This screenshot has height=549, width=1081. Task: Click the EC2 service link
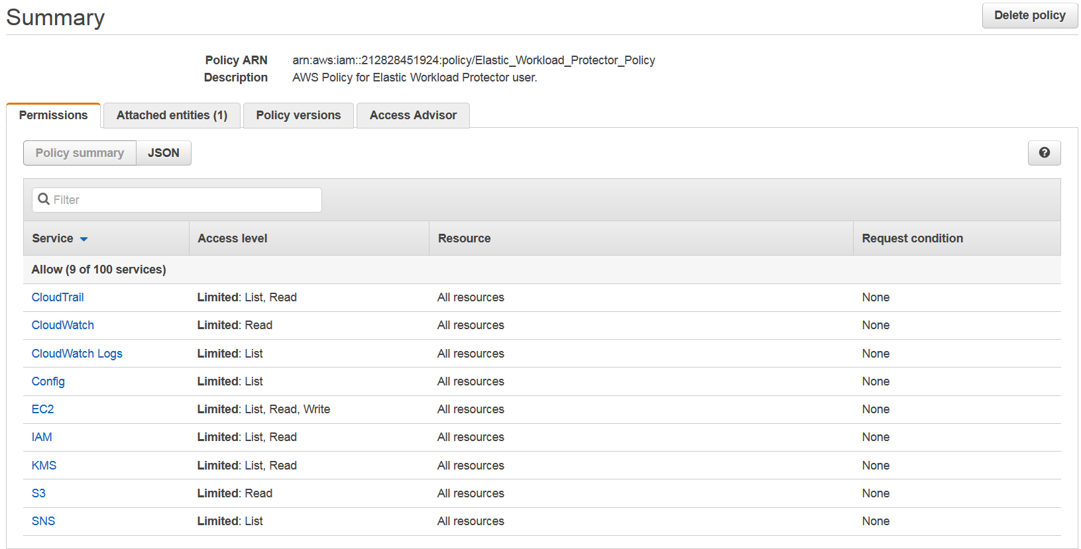42,409
